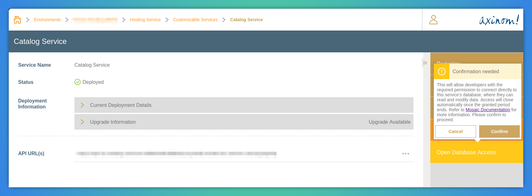532x196 pixels.
Task: Click the Catalog Service page title
Action: (x=40, y=41)
